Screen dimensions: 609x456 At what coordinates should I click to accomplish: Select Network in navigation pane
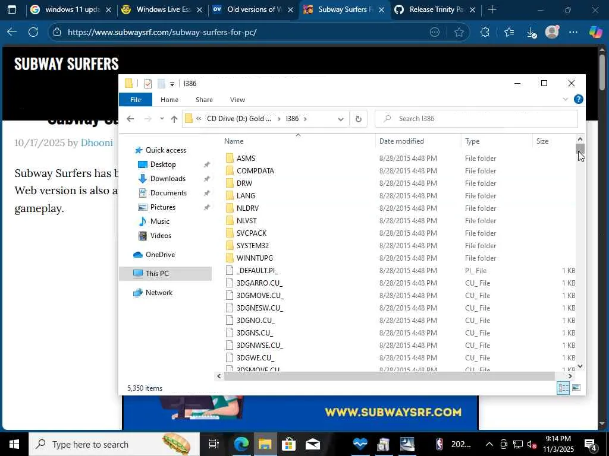pyautogui.click(x=158, y=293)
